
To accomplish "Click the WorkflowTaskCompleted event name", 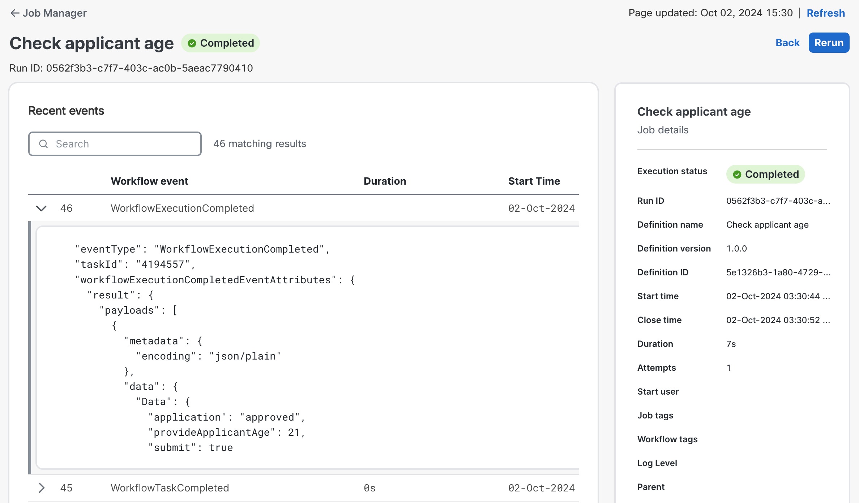I will click(170, 488).
